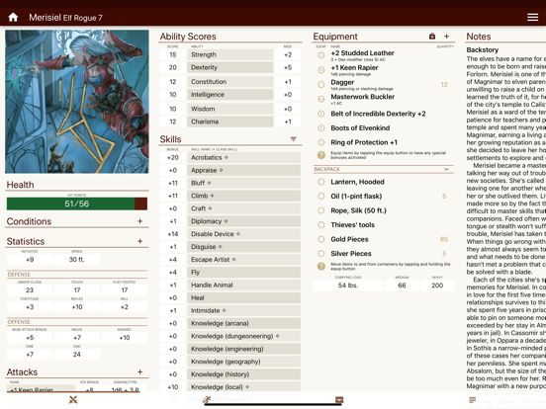Toggle equip for Lantern, Hooded
The image size is (546, 409).
(x=321, y=182)
